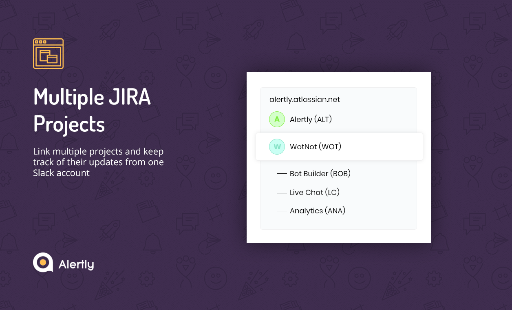Image resolution: width=512 pixels, height=310 pixels.
Task: Select the WotNot (WOT) project row
Action: (x=339, y=146)
